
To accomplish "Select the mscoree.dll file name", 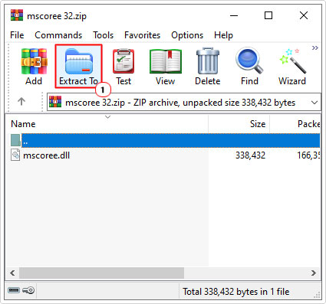I will coord(46,155).
